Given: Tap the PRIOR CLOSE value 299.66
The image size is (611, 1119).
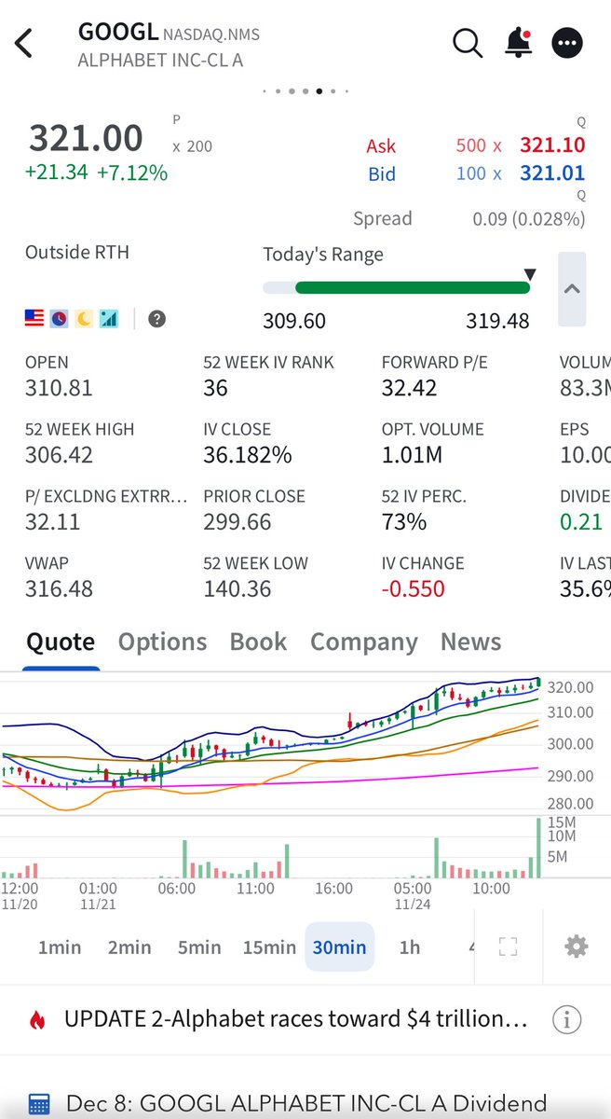Looking at the screenshot, I should point(238,522).
